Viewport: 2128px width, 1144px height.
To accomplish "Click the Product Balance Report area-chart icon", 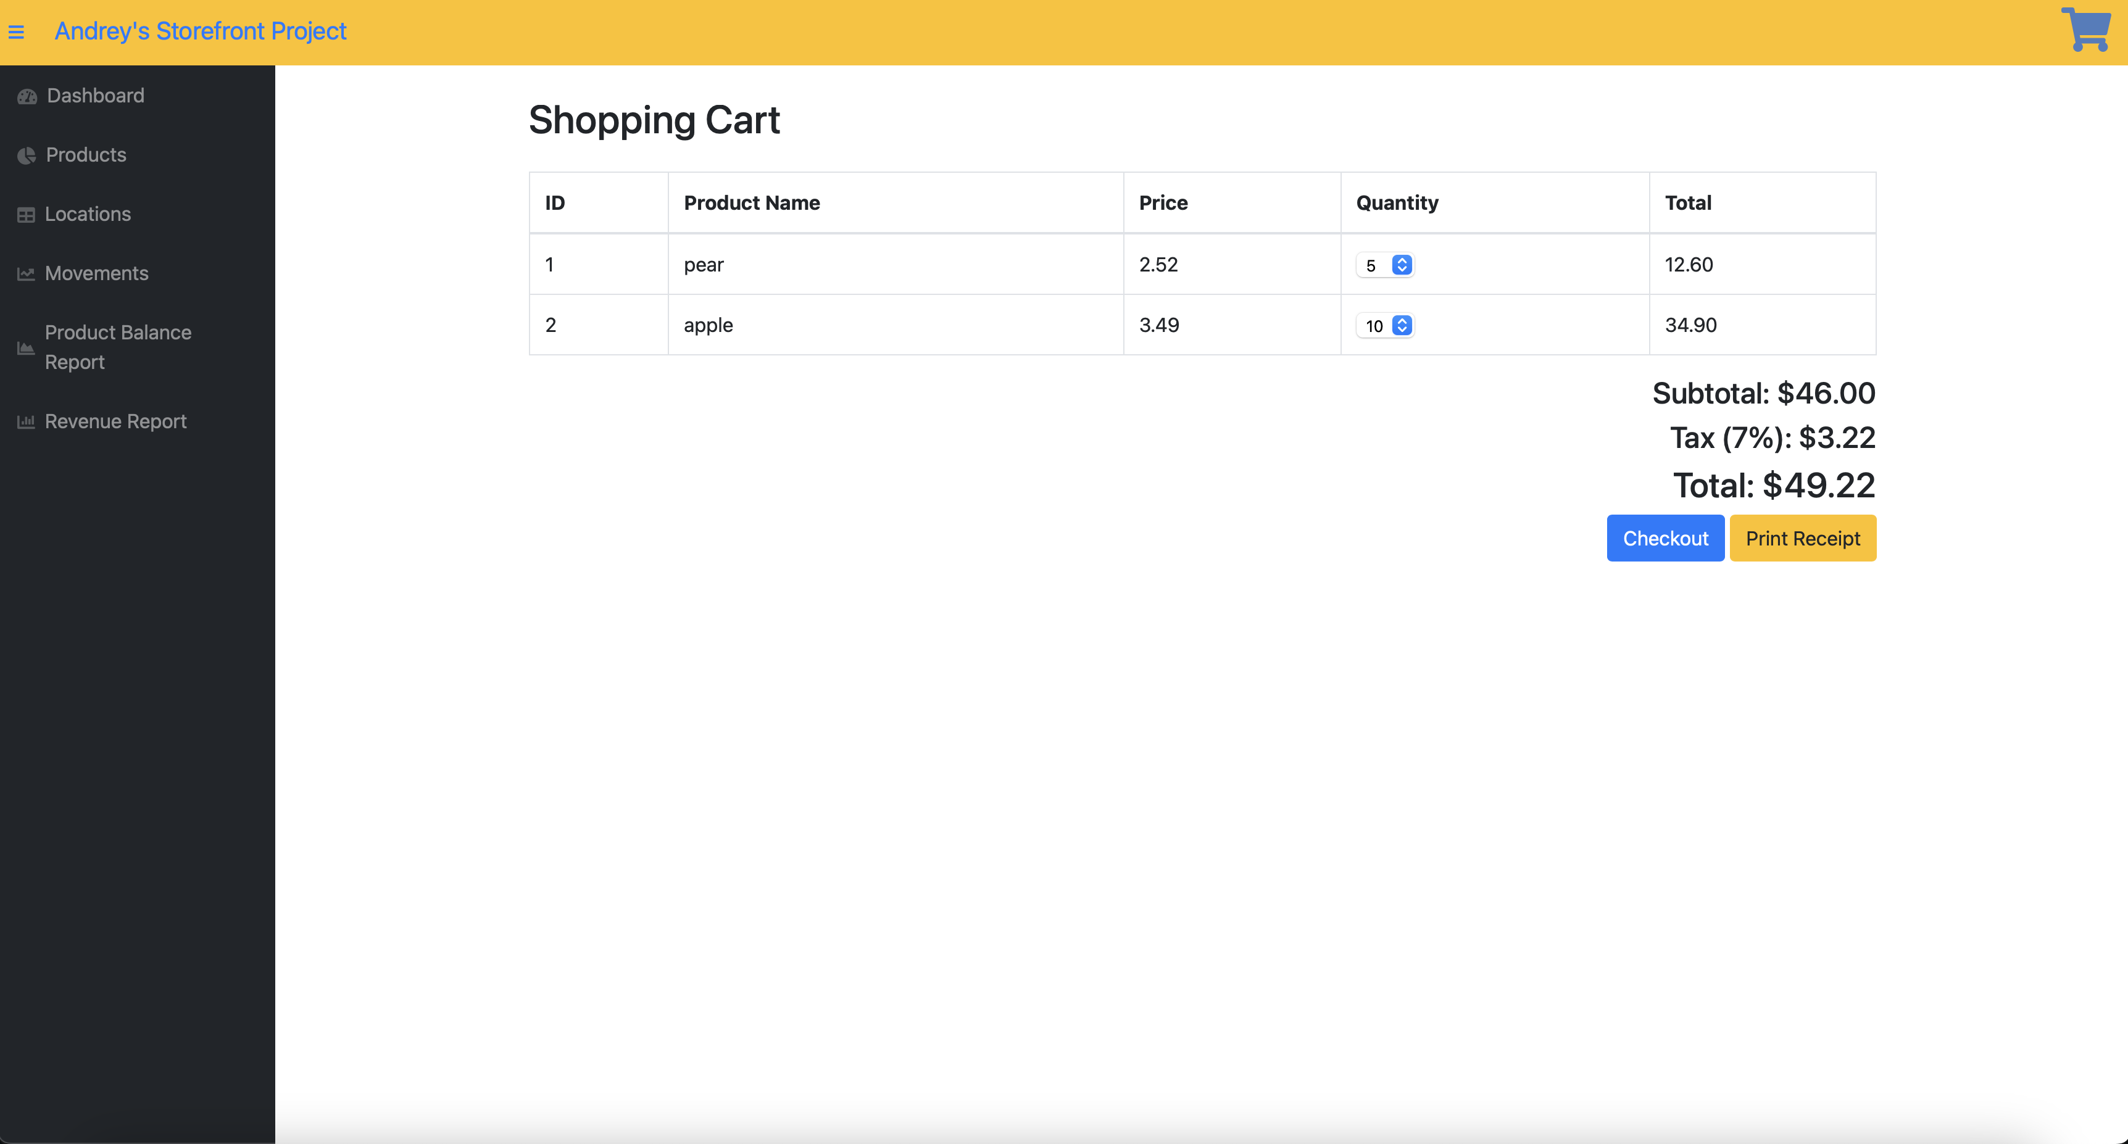I will tap(27, 348).
